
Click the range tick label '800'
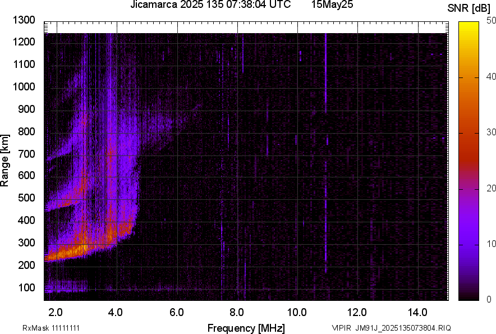[x=26, y=131]
